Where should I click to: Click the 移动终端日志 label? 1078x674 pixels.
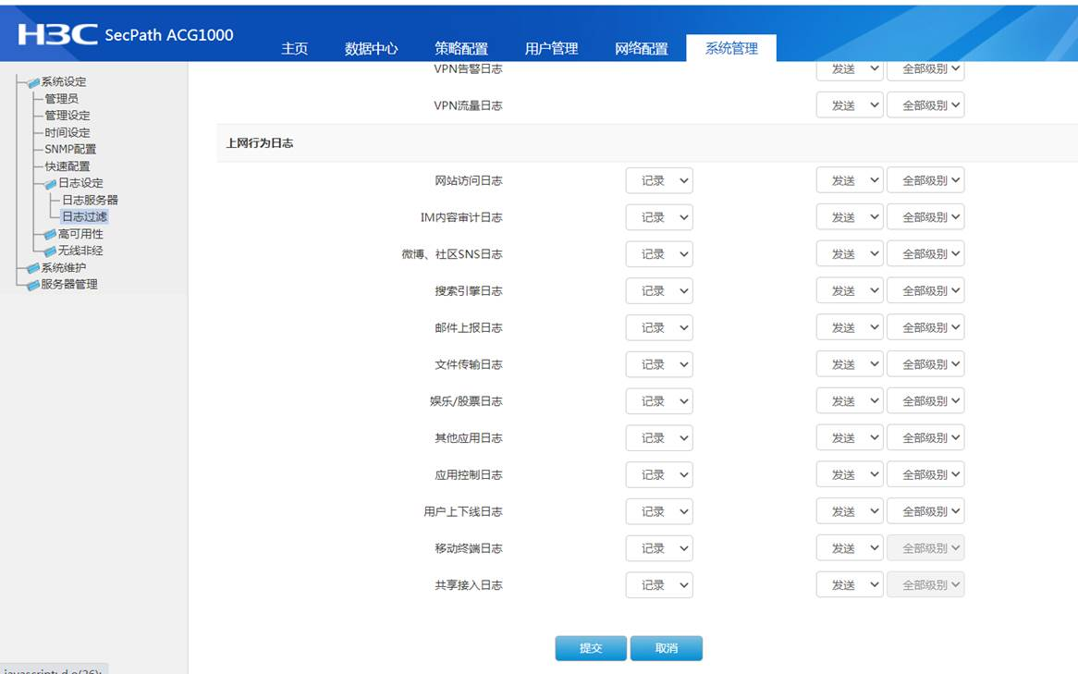click(468, 548)
